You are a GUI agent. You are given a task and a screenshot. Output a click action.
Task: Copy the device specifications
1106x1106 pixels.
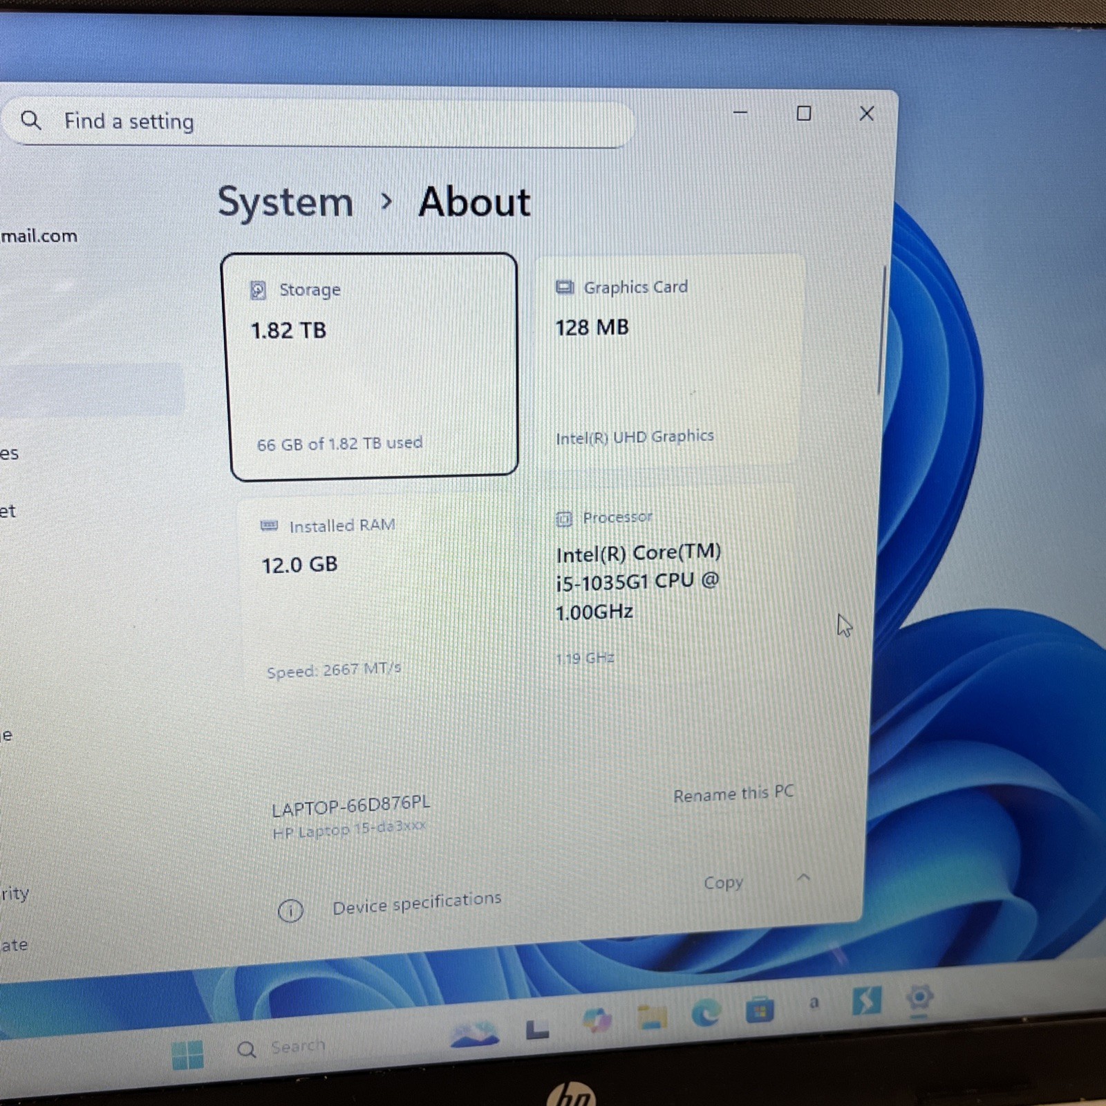[x=723, y=883]
